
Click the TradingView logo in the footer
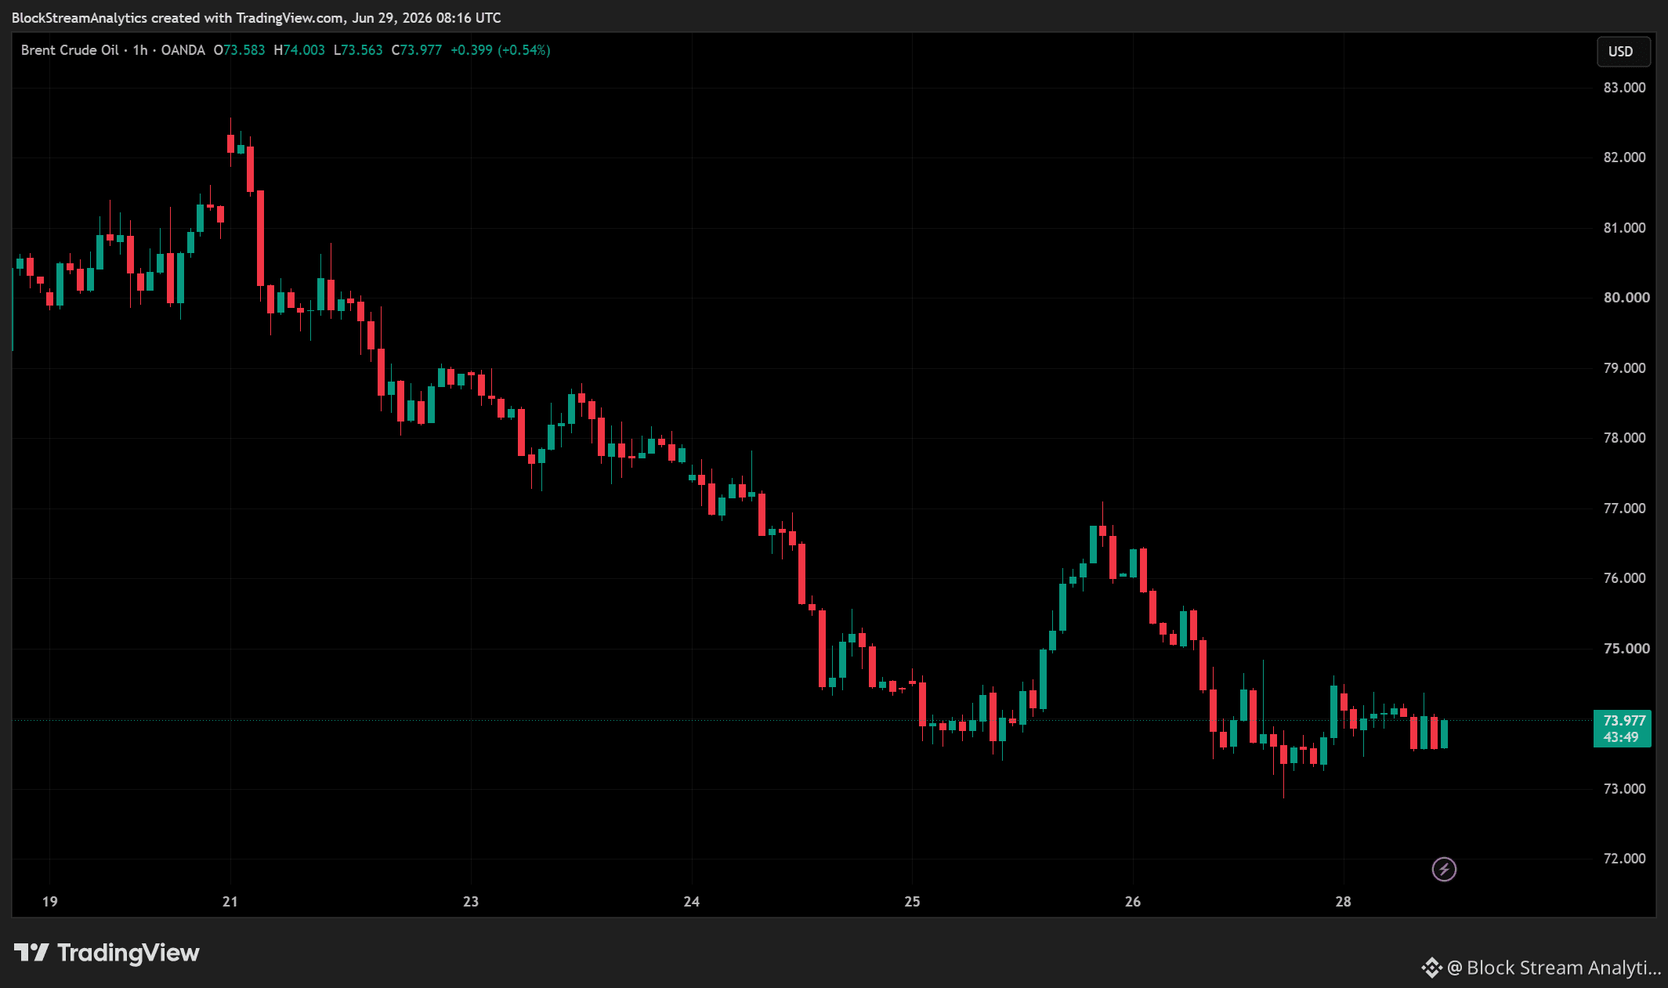tap(107, 953)
